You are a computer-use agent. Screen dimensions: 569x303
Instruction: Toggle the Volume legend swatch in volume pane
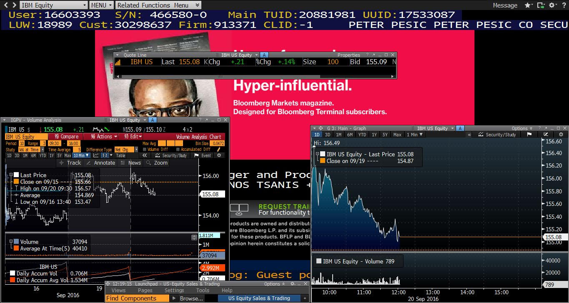pos(16,242)
